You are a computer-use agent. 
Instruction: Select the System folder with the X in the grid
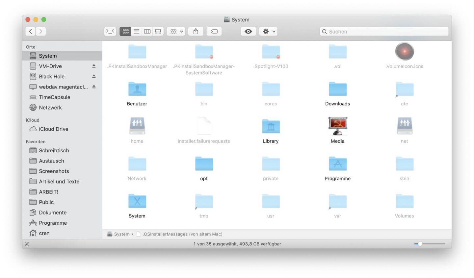137,201
